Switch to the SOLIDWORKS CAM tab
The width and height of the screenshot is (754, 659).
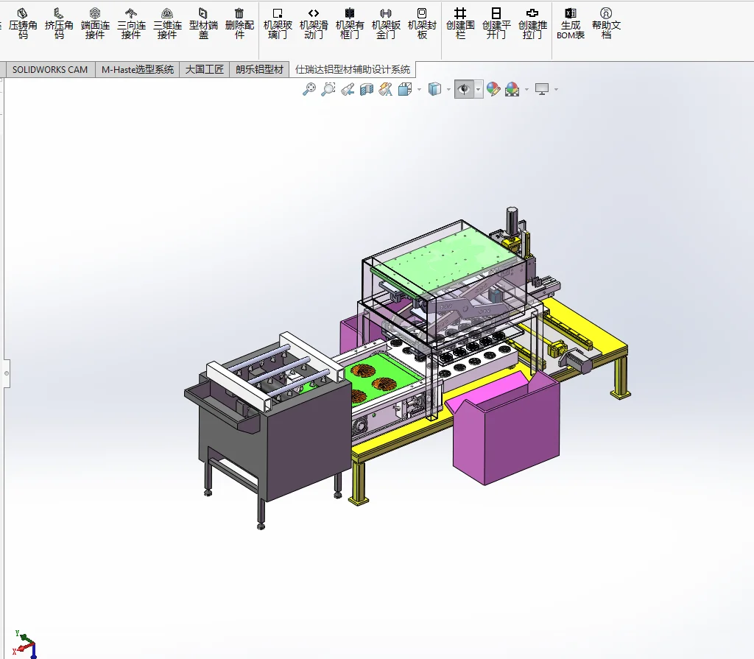[50, 70]
